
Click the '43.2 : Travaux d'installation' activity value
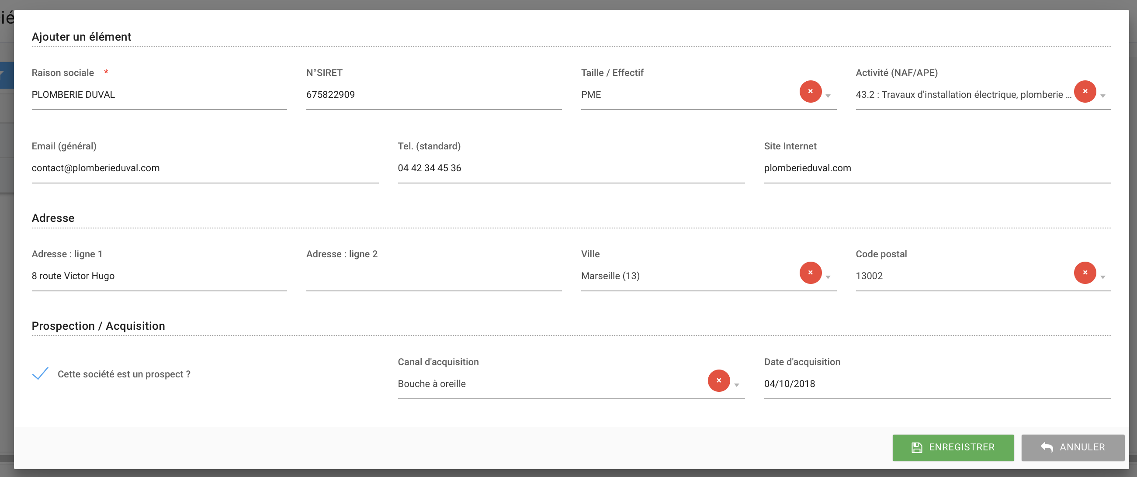(x=963, y=95)
